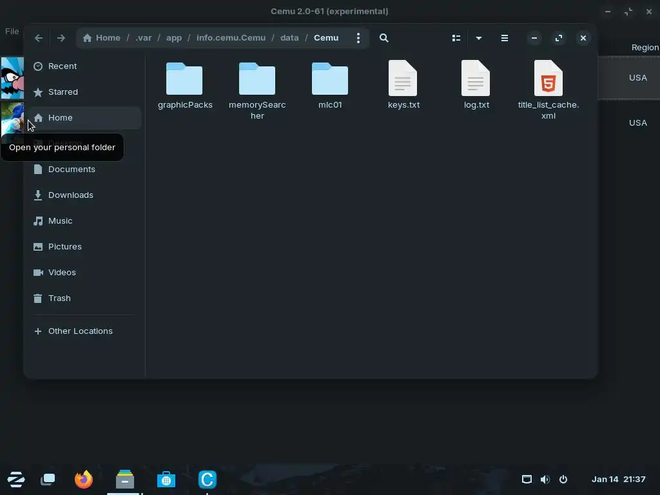Open Trash in the sidebar
The width and height of the screenshot is (660, 495).
click(84, 298)
